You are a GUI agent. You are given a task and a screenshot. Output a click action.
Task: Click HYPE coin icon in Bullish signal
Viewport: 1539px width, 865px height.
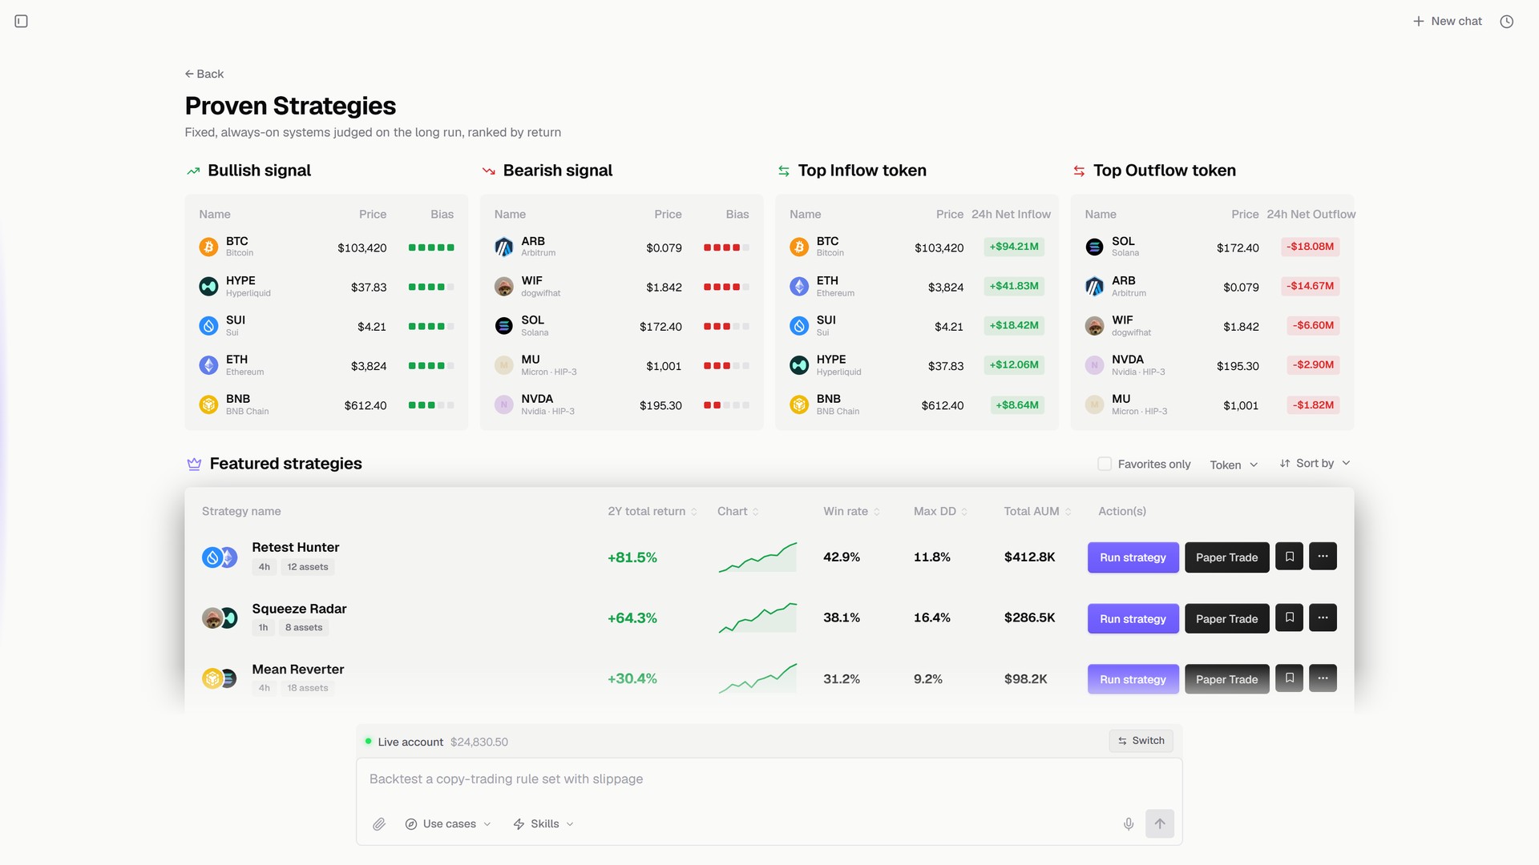[x=208, y=286]
